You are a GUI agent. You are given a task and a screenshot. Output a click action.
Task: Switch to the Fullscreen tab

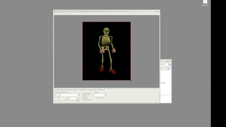(101, 90)
